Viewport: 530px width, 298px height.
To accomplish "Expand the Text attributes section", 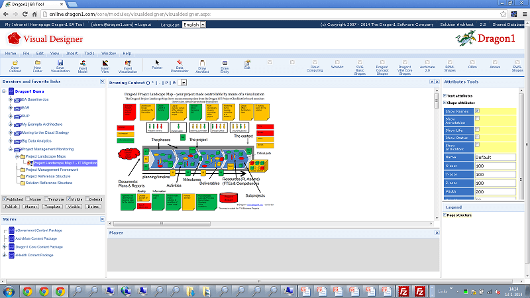I will coord(445,95).
